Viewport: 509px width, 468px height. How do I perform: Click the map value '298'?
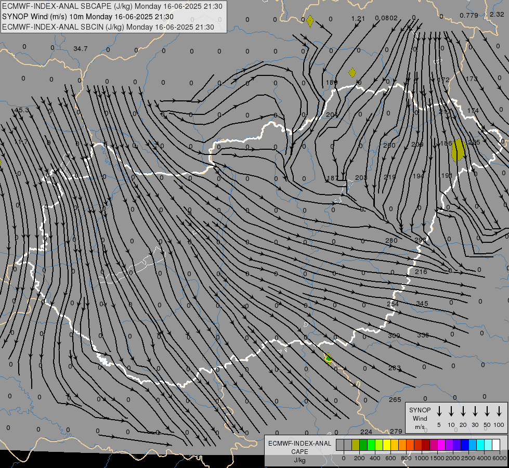(421, 240)
